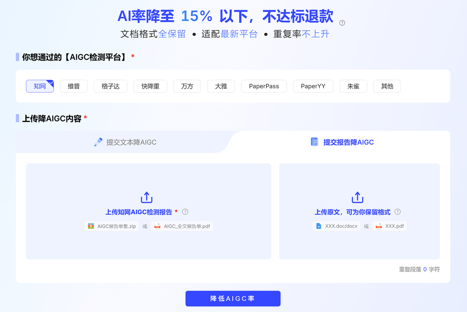
Task: Click the 重复率不上升 subtitle text
Action: (301, 34)
